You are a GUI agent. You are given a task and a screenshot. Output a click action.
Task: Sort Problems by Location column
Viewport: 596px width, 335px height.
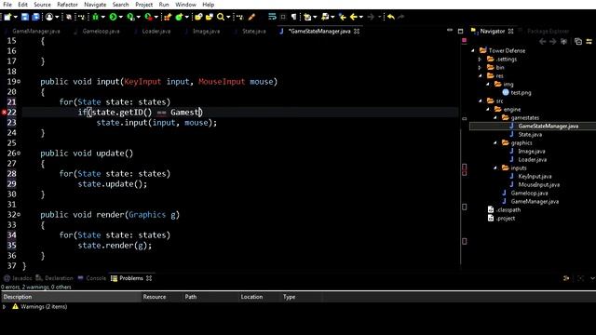pyautogui.click(x=259, y=297)
